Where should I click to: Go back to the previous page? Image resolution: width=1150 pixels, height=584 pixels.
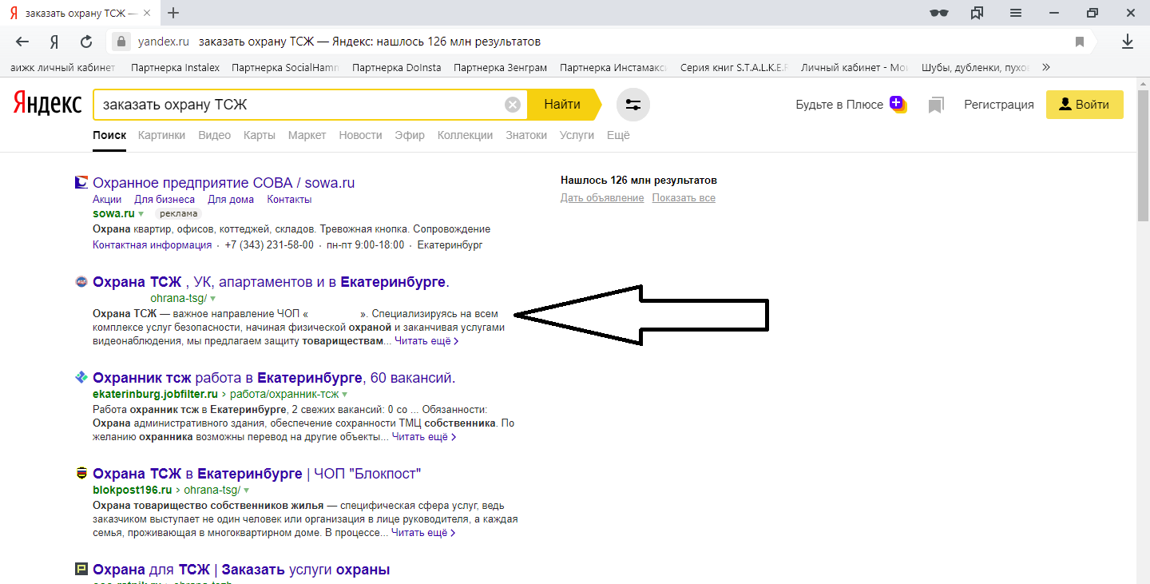point(22,42)
